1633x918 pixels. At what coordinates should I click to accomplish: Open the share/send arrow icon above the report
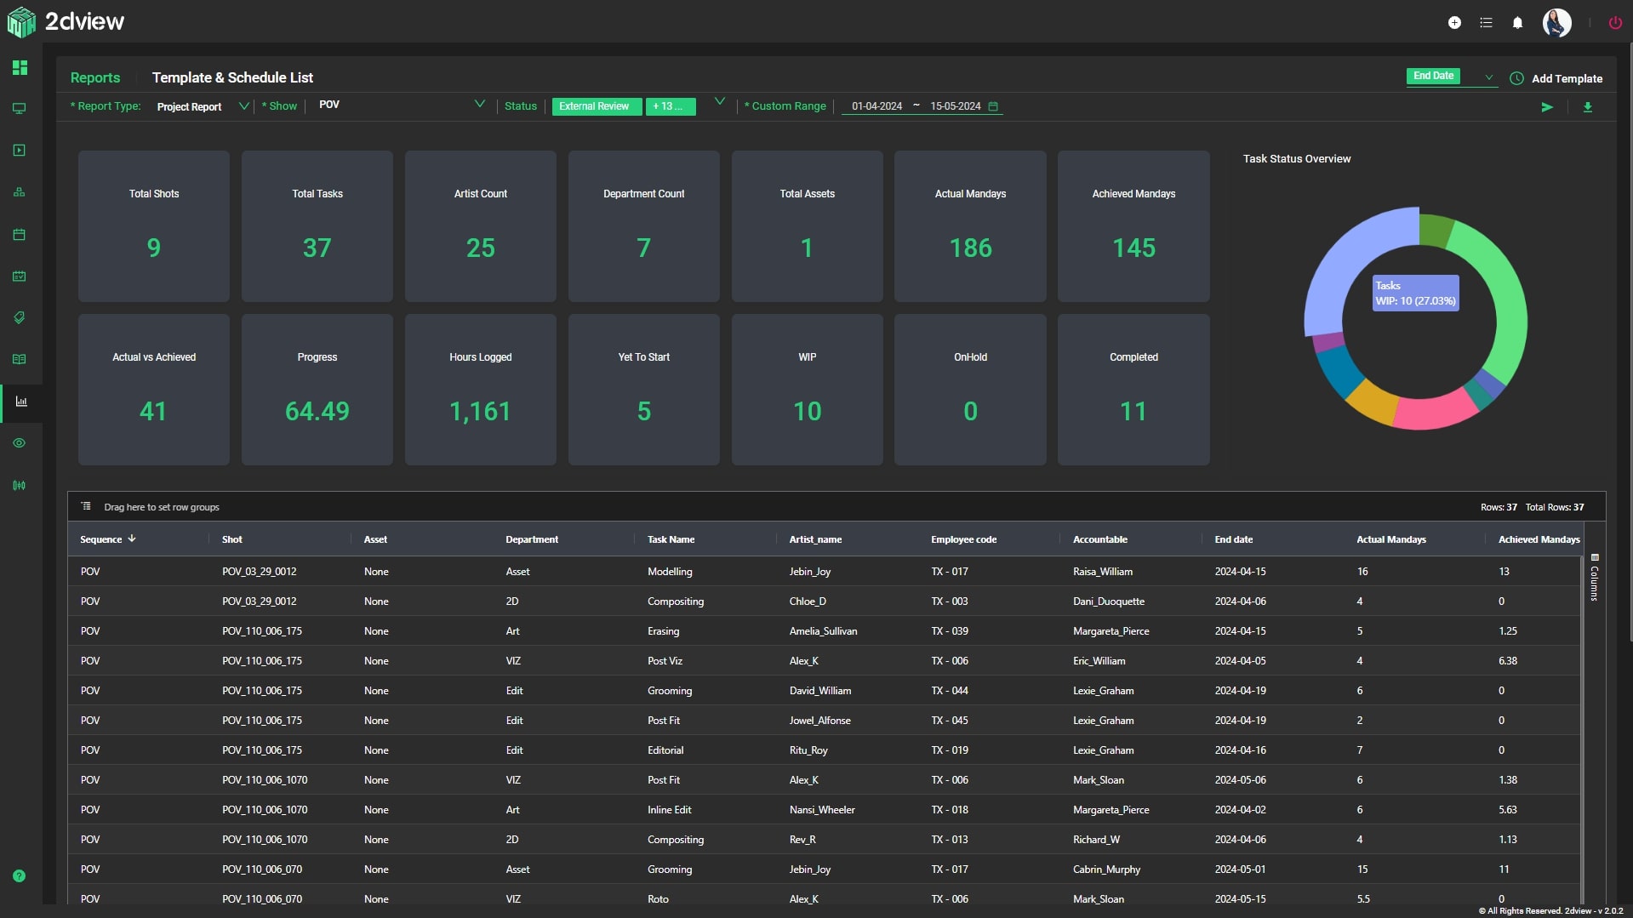pyautogui.click(x=1547, y=107)
